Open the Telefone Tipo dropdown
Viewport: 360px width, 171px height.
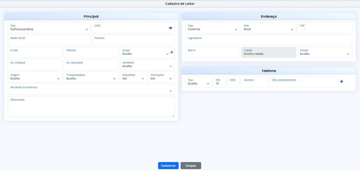(x=199, y=82)
